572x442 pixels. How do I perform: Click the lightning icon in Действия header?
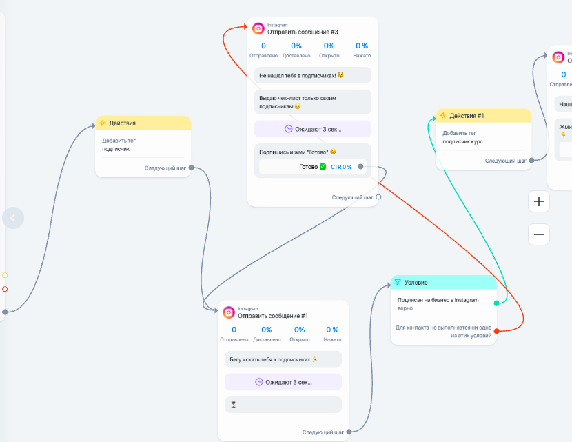point(102,123)
